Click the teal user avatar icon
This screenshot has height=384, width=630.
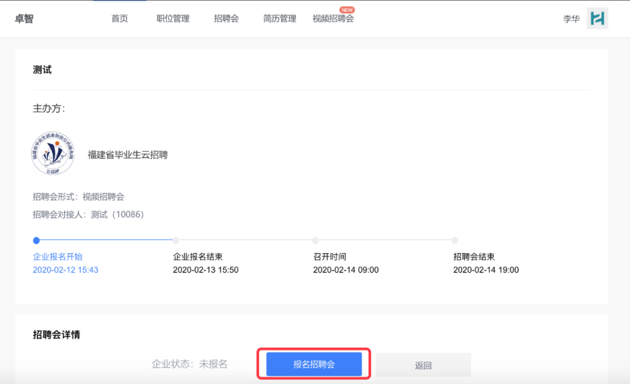(597, 18)
